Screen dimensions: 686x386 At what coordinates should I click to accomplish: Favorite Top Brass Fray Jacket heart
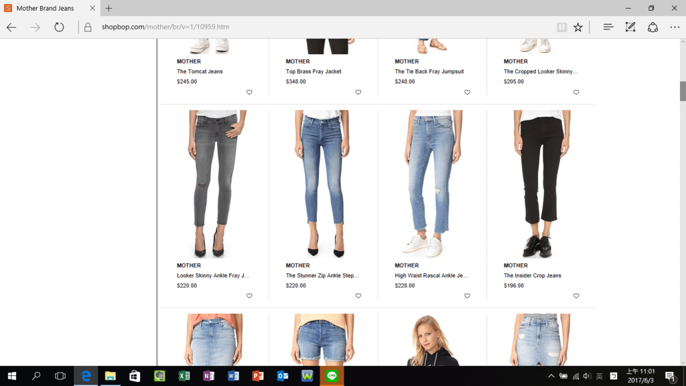(x=358, y=92)
